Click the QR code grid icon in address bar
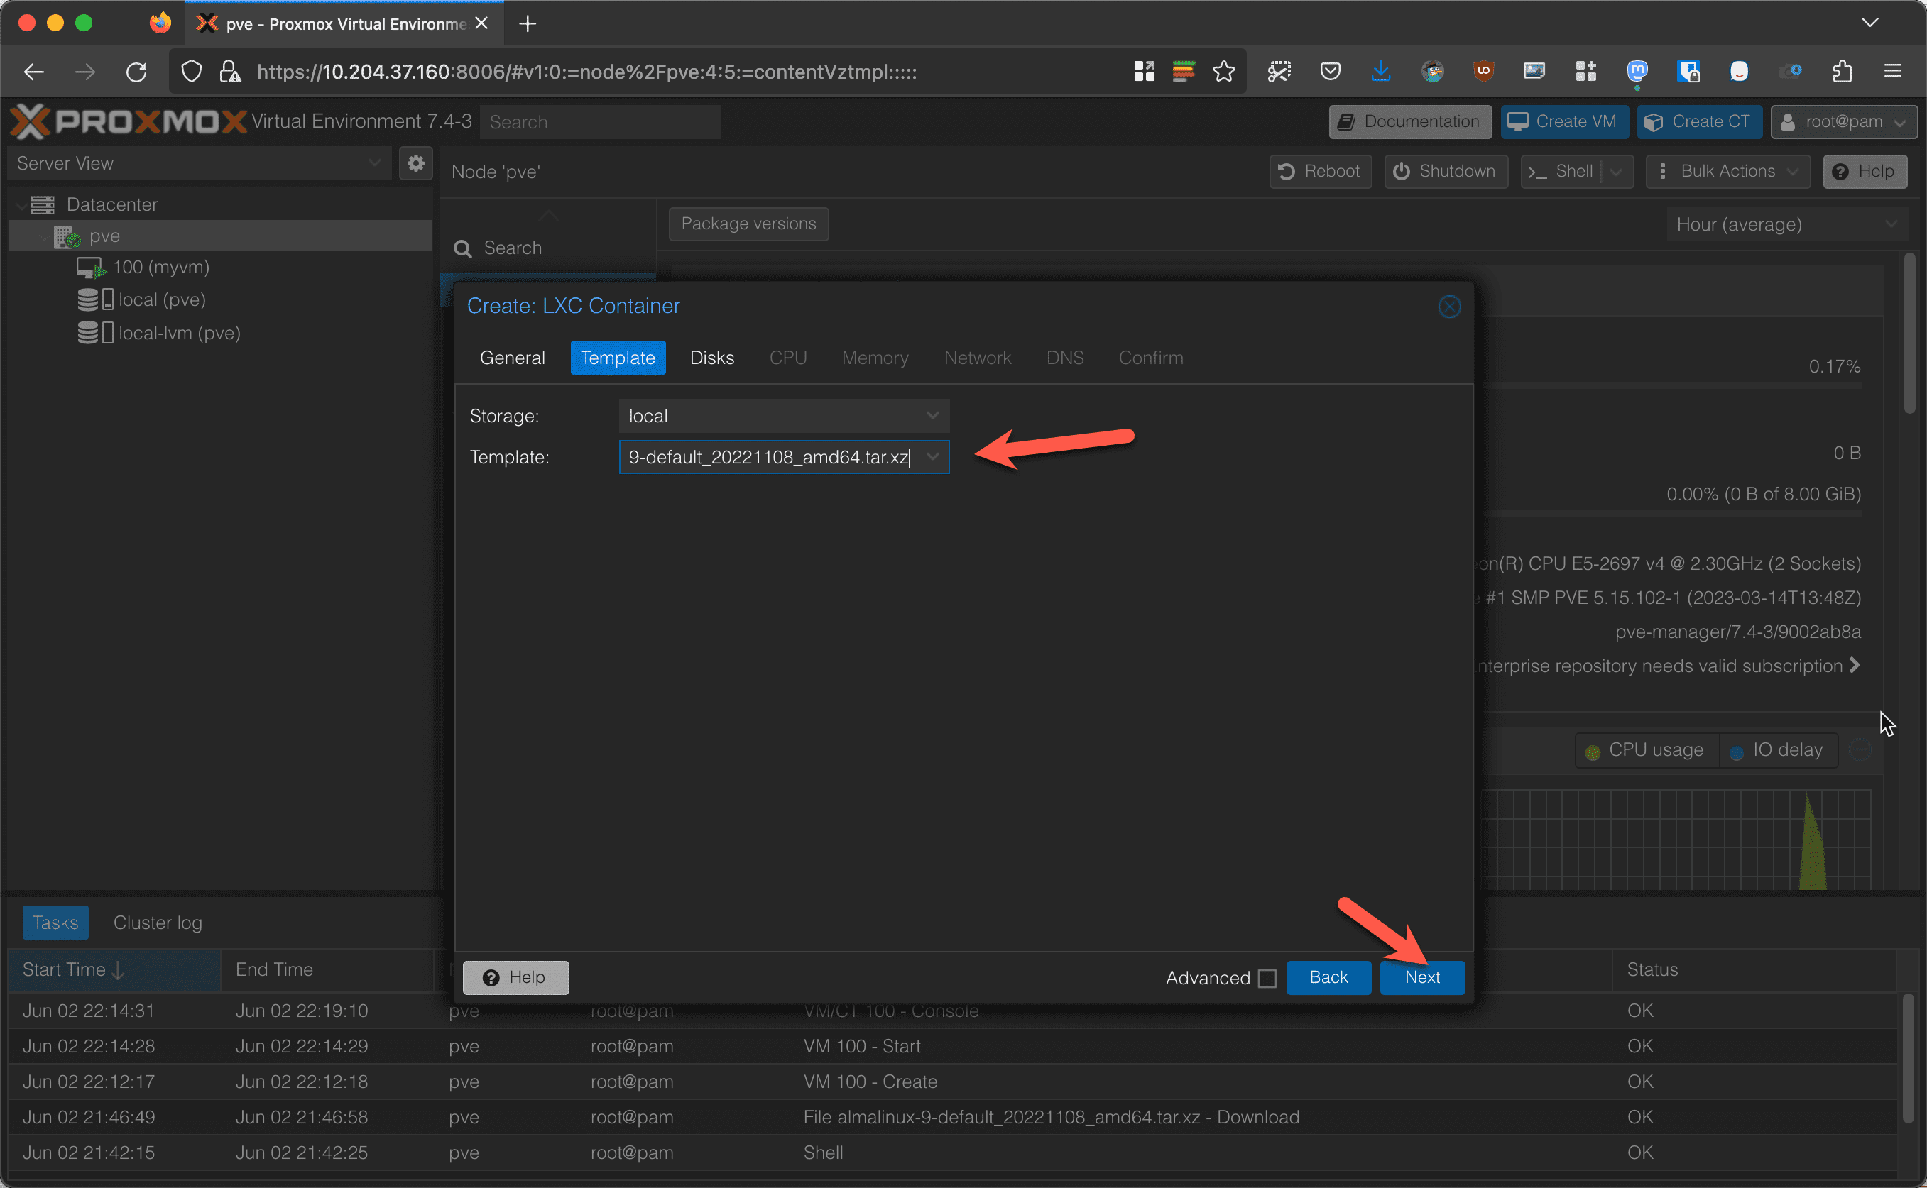The image size is (1927, 1188). (1145, 72)
